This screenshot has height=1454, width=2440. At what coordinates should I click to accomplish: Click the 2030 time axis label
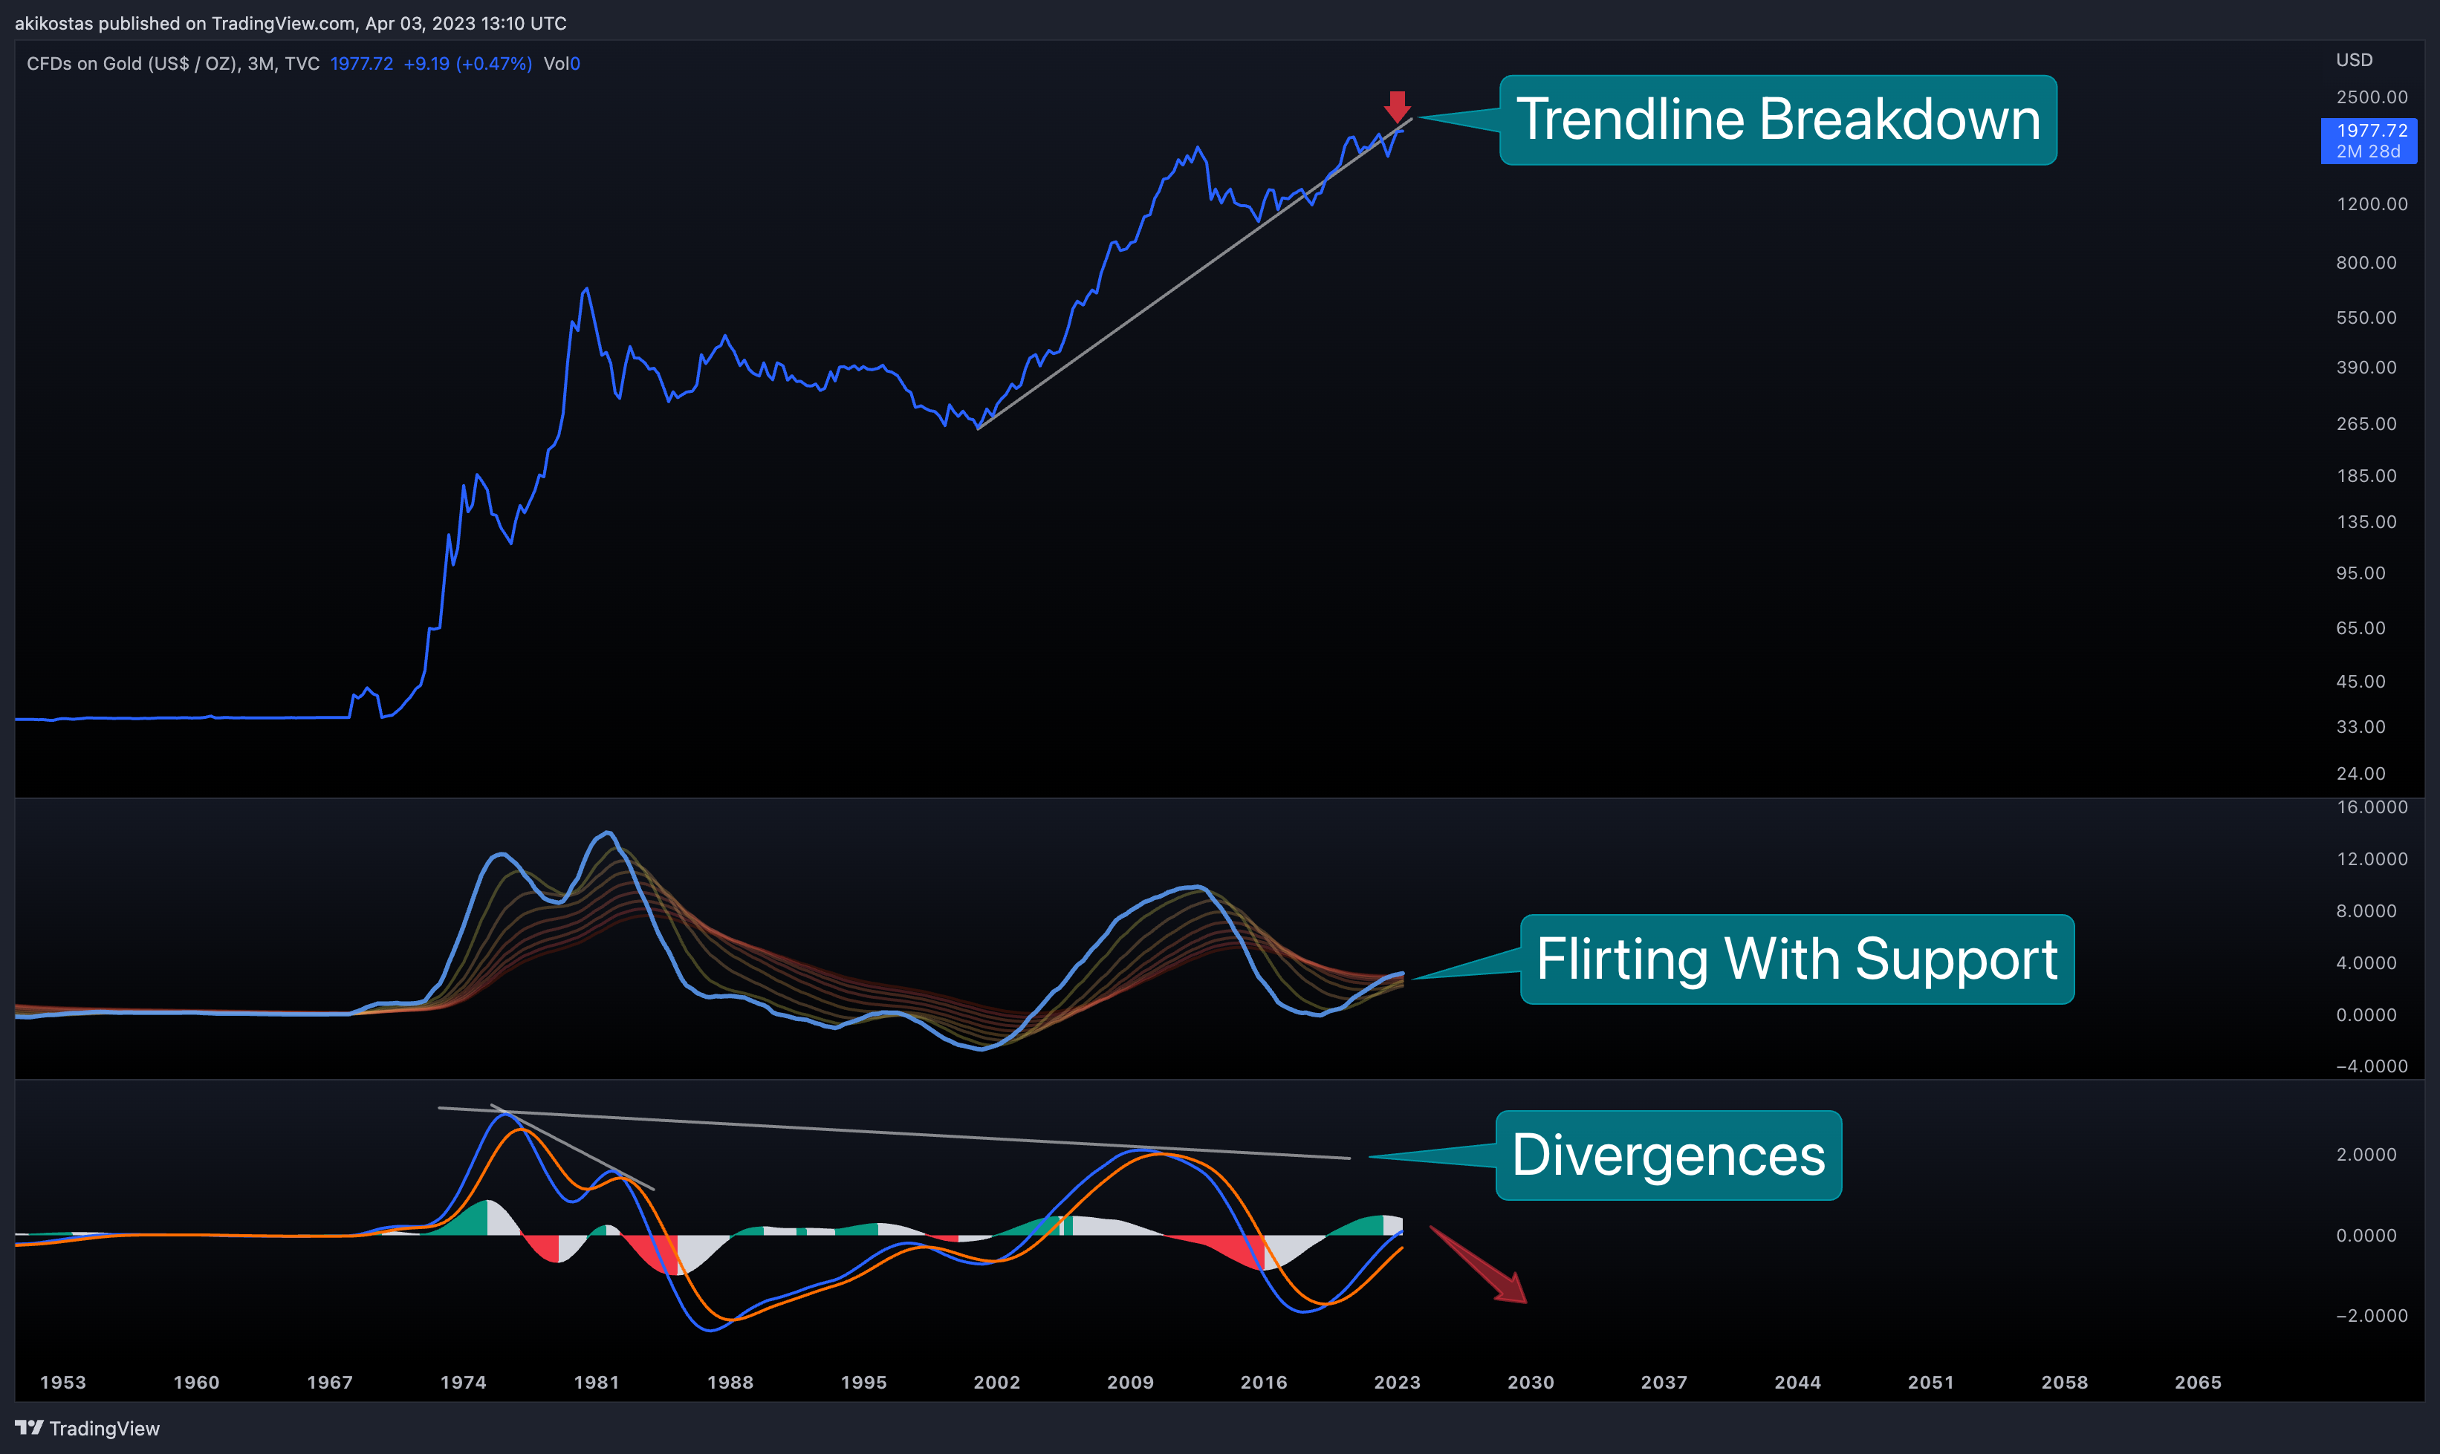tap(1531, 1383)
